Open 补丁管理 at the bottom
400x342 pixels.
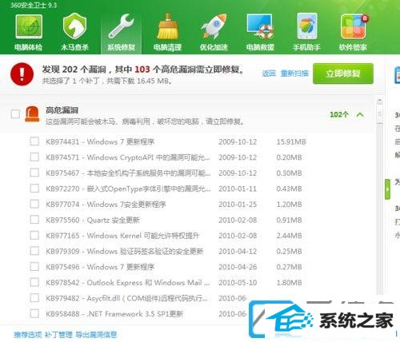(x=58, y=335)
